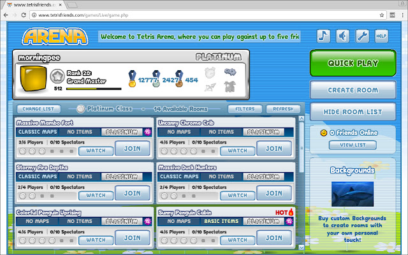Mute sound with the speaker icon
This screenshot has height=255, width=408.
(343, 36)
